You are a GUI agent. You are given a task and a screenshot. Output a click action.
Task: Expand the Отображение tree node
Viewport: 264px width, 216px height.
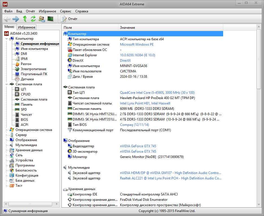pyautogui.click(x=6, y=140)
